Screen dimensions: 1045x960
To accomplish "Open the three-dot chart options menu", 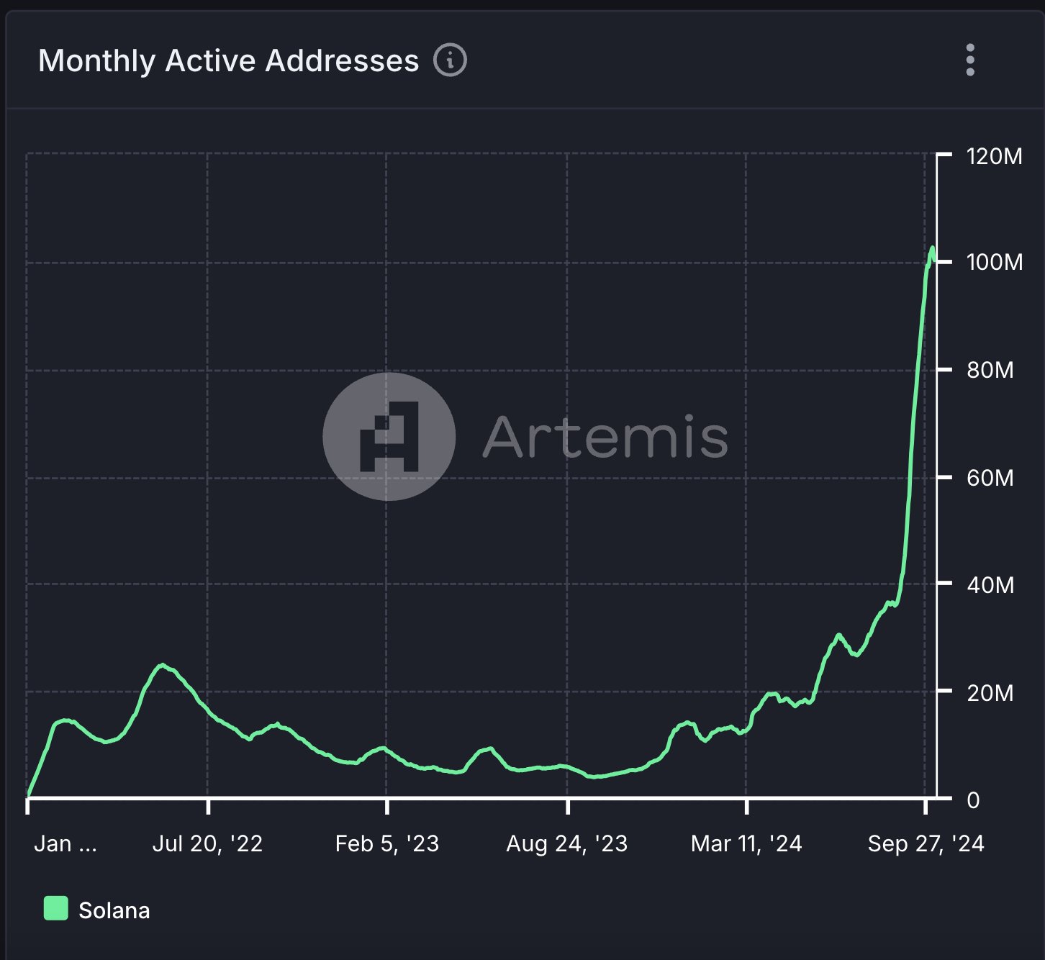I will 970,60.
